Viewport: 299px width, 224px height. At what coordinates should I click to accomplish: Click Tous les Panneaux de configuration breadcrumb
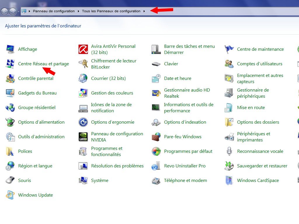pyautogui.click(x=111, y=11)
